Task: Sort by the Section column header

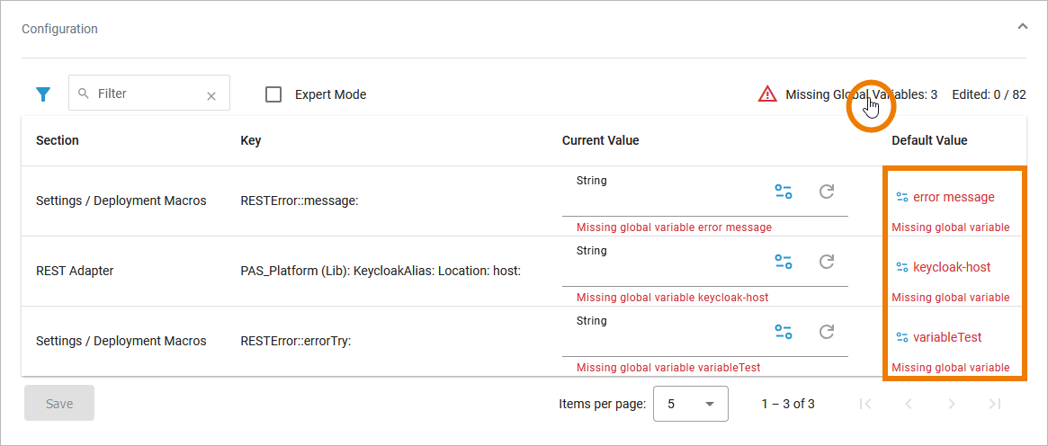Action: 58,140
